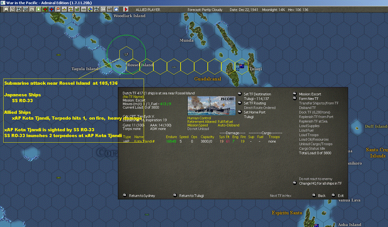This screenshot has height=227, width=388.
Task: Click arrow beside Mission: Escort
Action: point(295,94)
